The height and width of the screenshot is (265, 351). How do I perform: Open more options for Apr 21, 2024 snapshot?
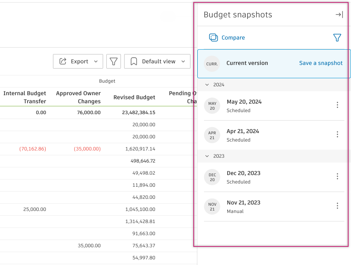[337, 134]
